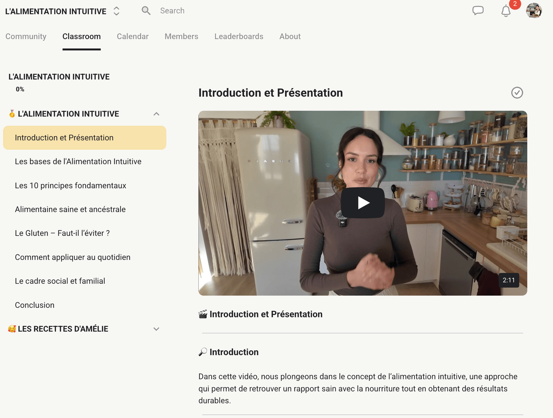Open the community switcher arrows
553x418 pixels.
click(116, 11)
